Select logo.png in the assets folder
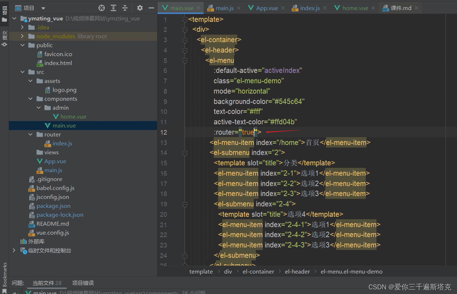 [x=64, y=90]
